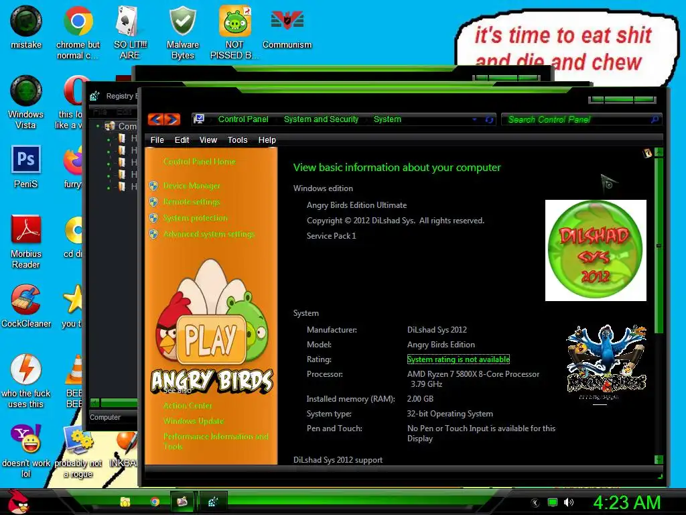Open Malware Bytes desktop shortcut

pyautogui.click(x=182, y=33)
